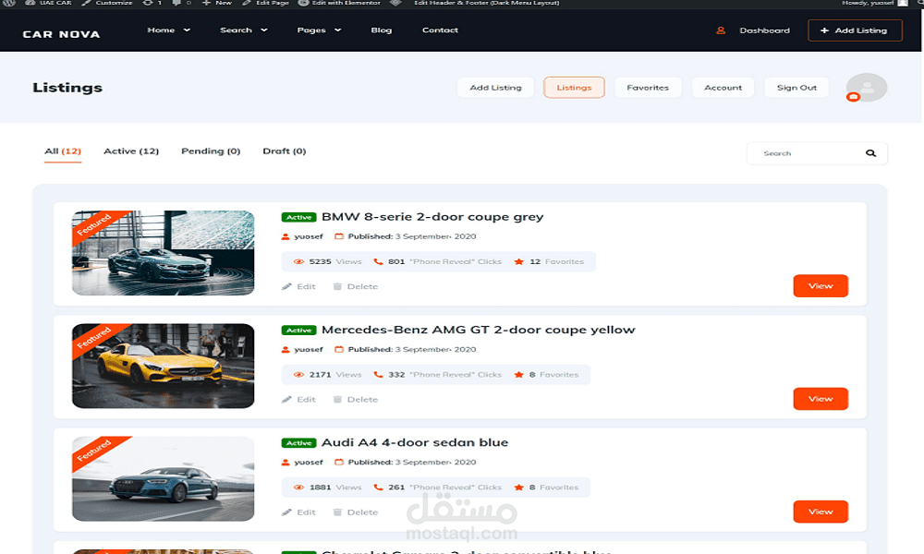924x554 pixels.
Task: Open the Audi A4 4-door sedan blue title
Action: [415, 442]
